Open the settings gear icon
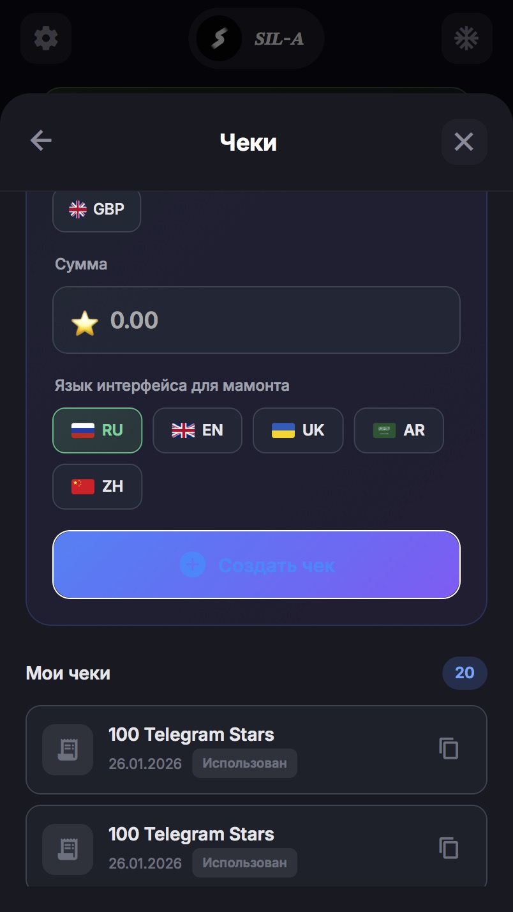513x912 pixels. [45, 38]
